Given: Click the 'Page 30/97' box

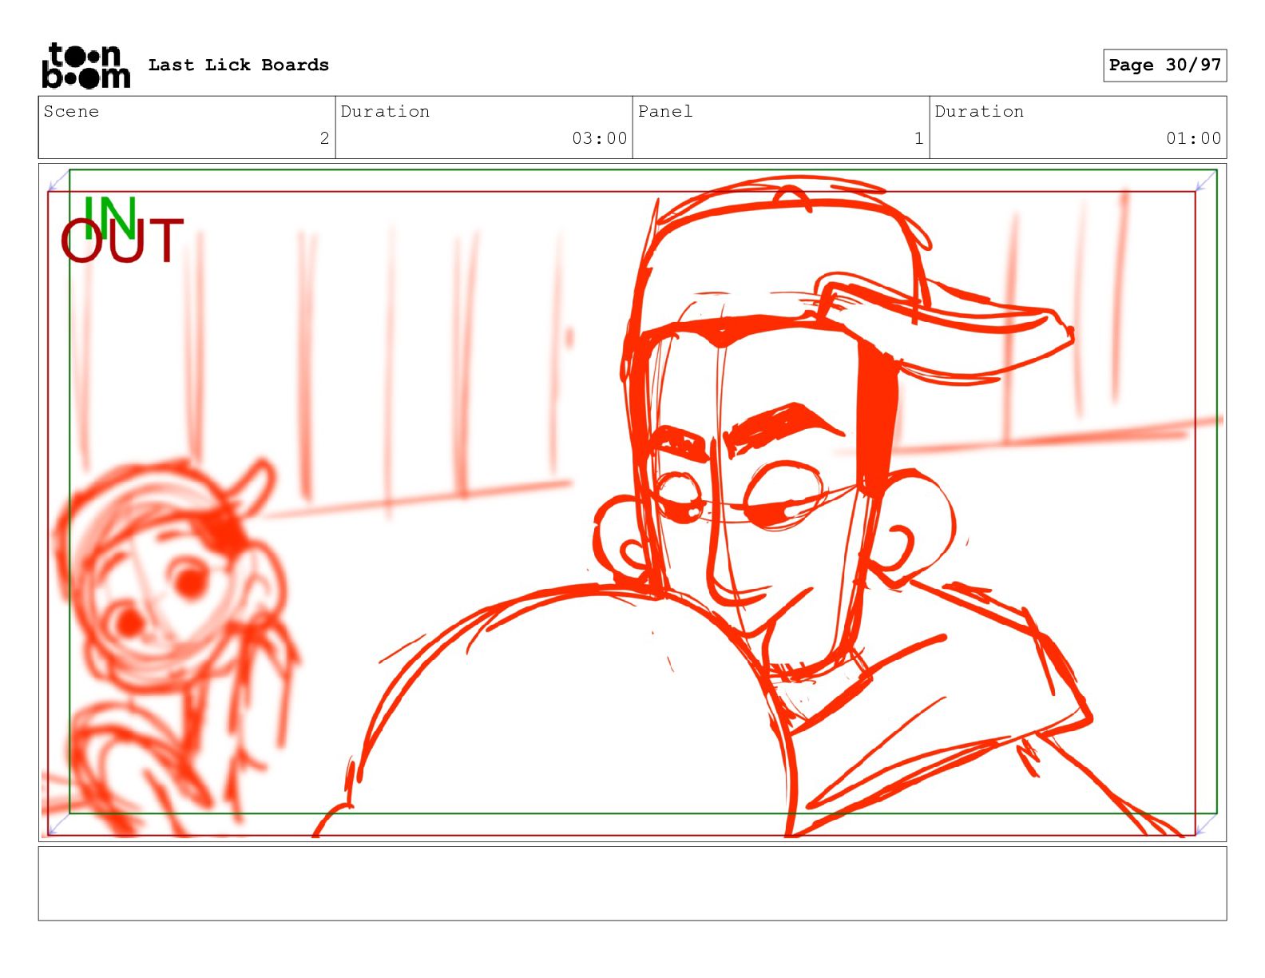Looking at the screenshot, I should 1164,66.
